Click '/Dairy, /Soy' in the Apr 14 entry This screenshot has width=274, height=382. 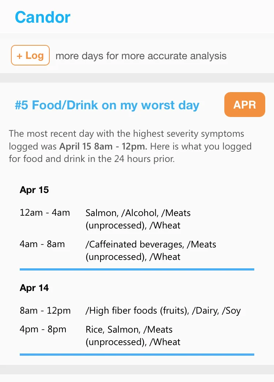click(216, 311)
